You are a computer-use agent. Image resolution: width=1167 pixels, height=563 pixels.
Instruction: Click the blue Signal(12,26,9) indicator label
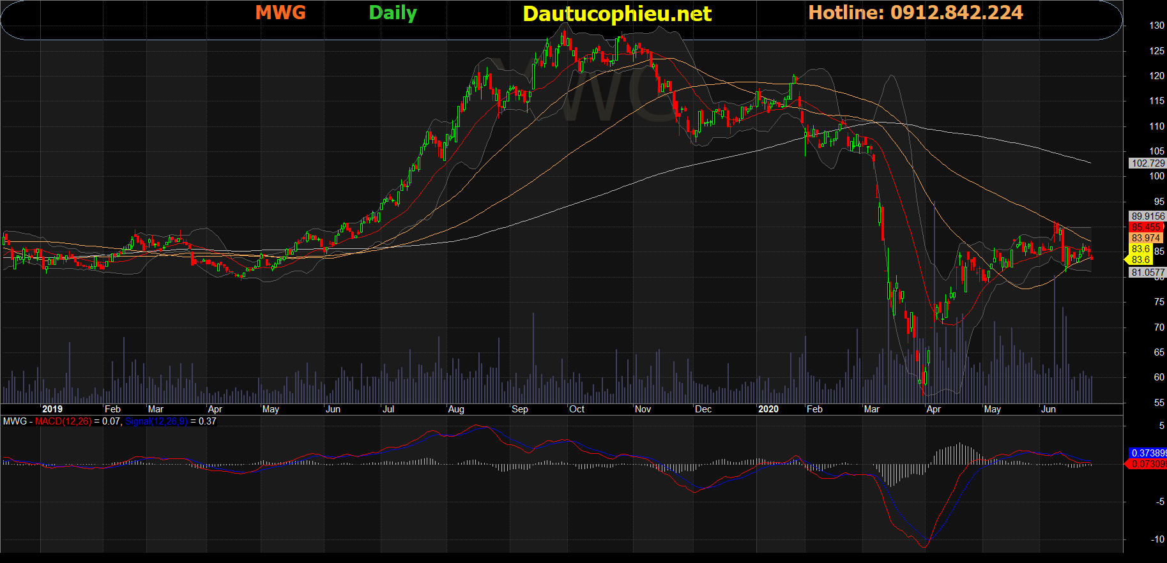(x=156, y=421)
